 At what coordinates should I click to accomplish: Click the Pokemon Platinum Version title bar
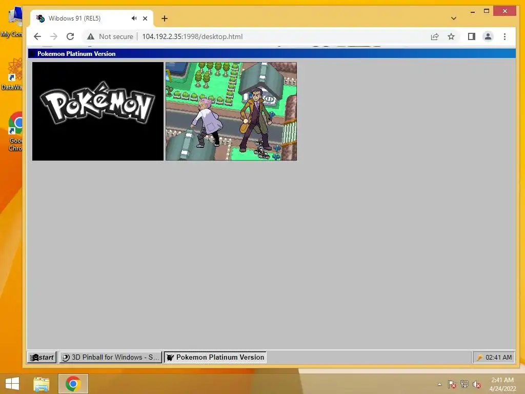[272, 53]
